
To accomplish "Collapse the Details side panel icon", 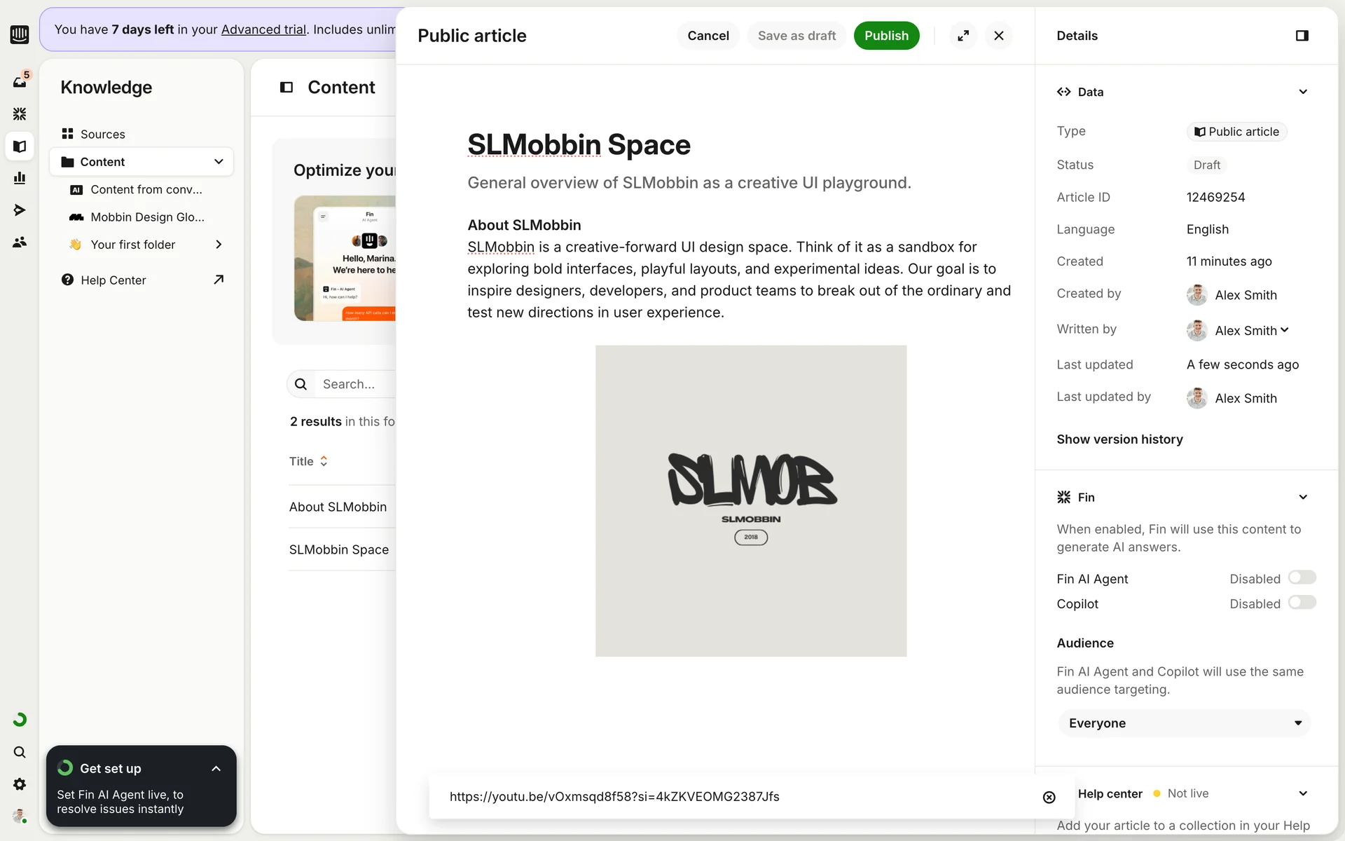I will tap(1302, 36).
